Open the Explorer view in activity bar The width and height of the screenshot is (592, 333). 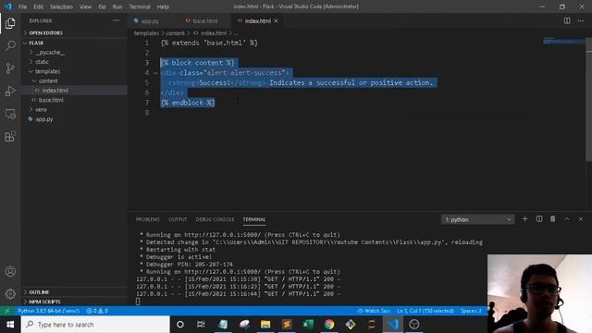(10, 23)
